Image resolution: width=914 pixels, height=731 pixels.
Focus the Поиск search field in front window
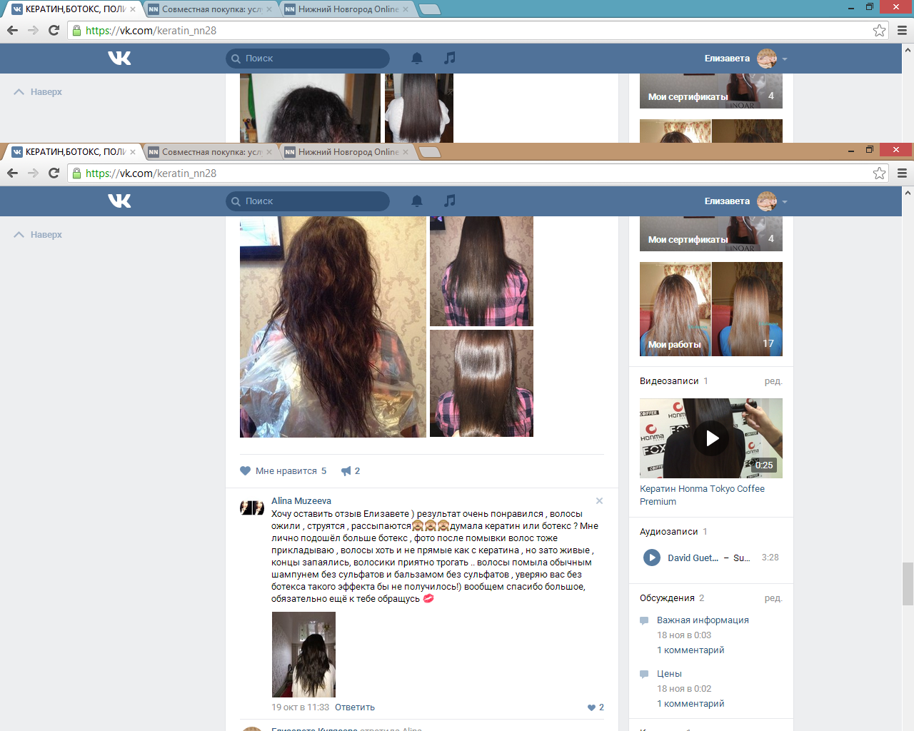tap(308, 201)
